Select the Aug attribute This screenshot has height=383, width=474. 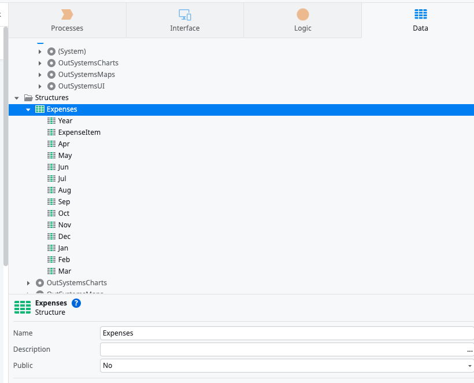click(x=64, y=190)
